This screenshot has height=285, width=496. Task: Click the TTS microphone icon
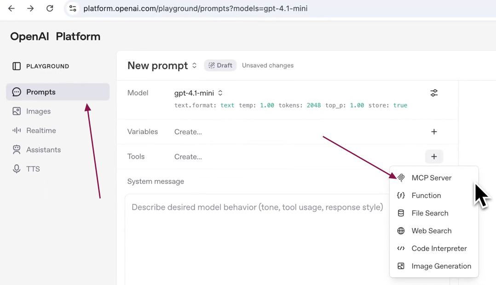pos(17,169)
